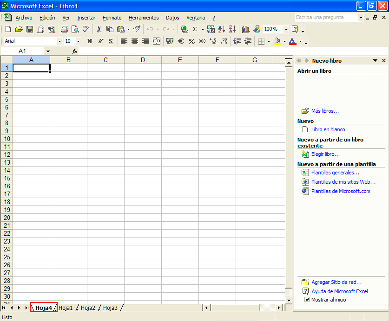
Task: Sort ascending with A-Z icon
Action: (x=222, y=29)
